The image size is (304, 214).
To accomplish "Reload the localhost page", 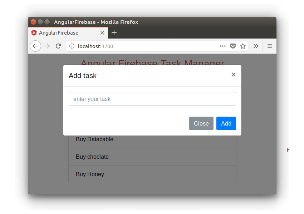I will point(59,46).
